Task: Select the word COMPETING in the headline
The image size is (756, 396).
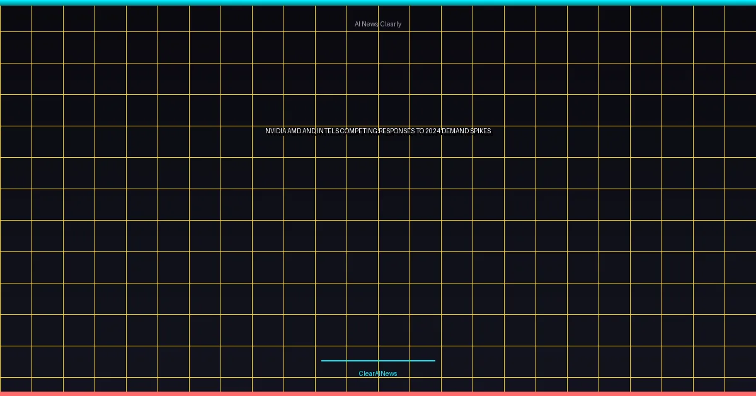Action: (x=358, y=131)
